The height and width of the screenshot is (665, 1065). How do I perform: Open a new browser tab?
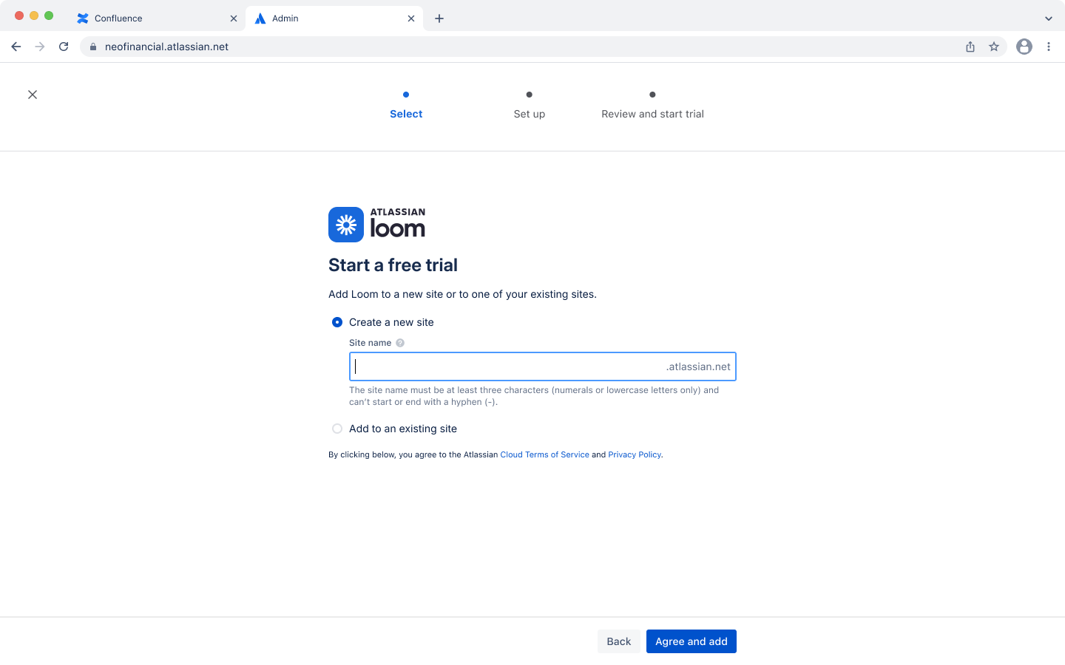439,18
